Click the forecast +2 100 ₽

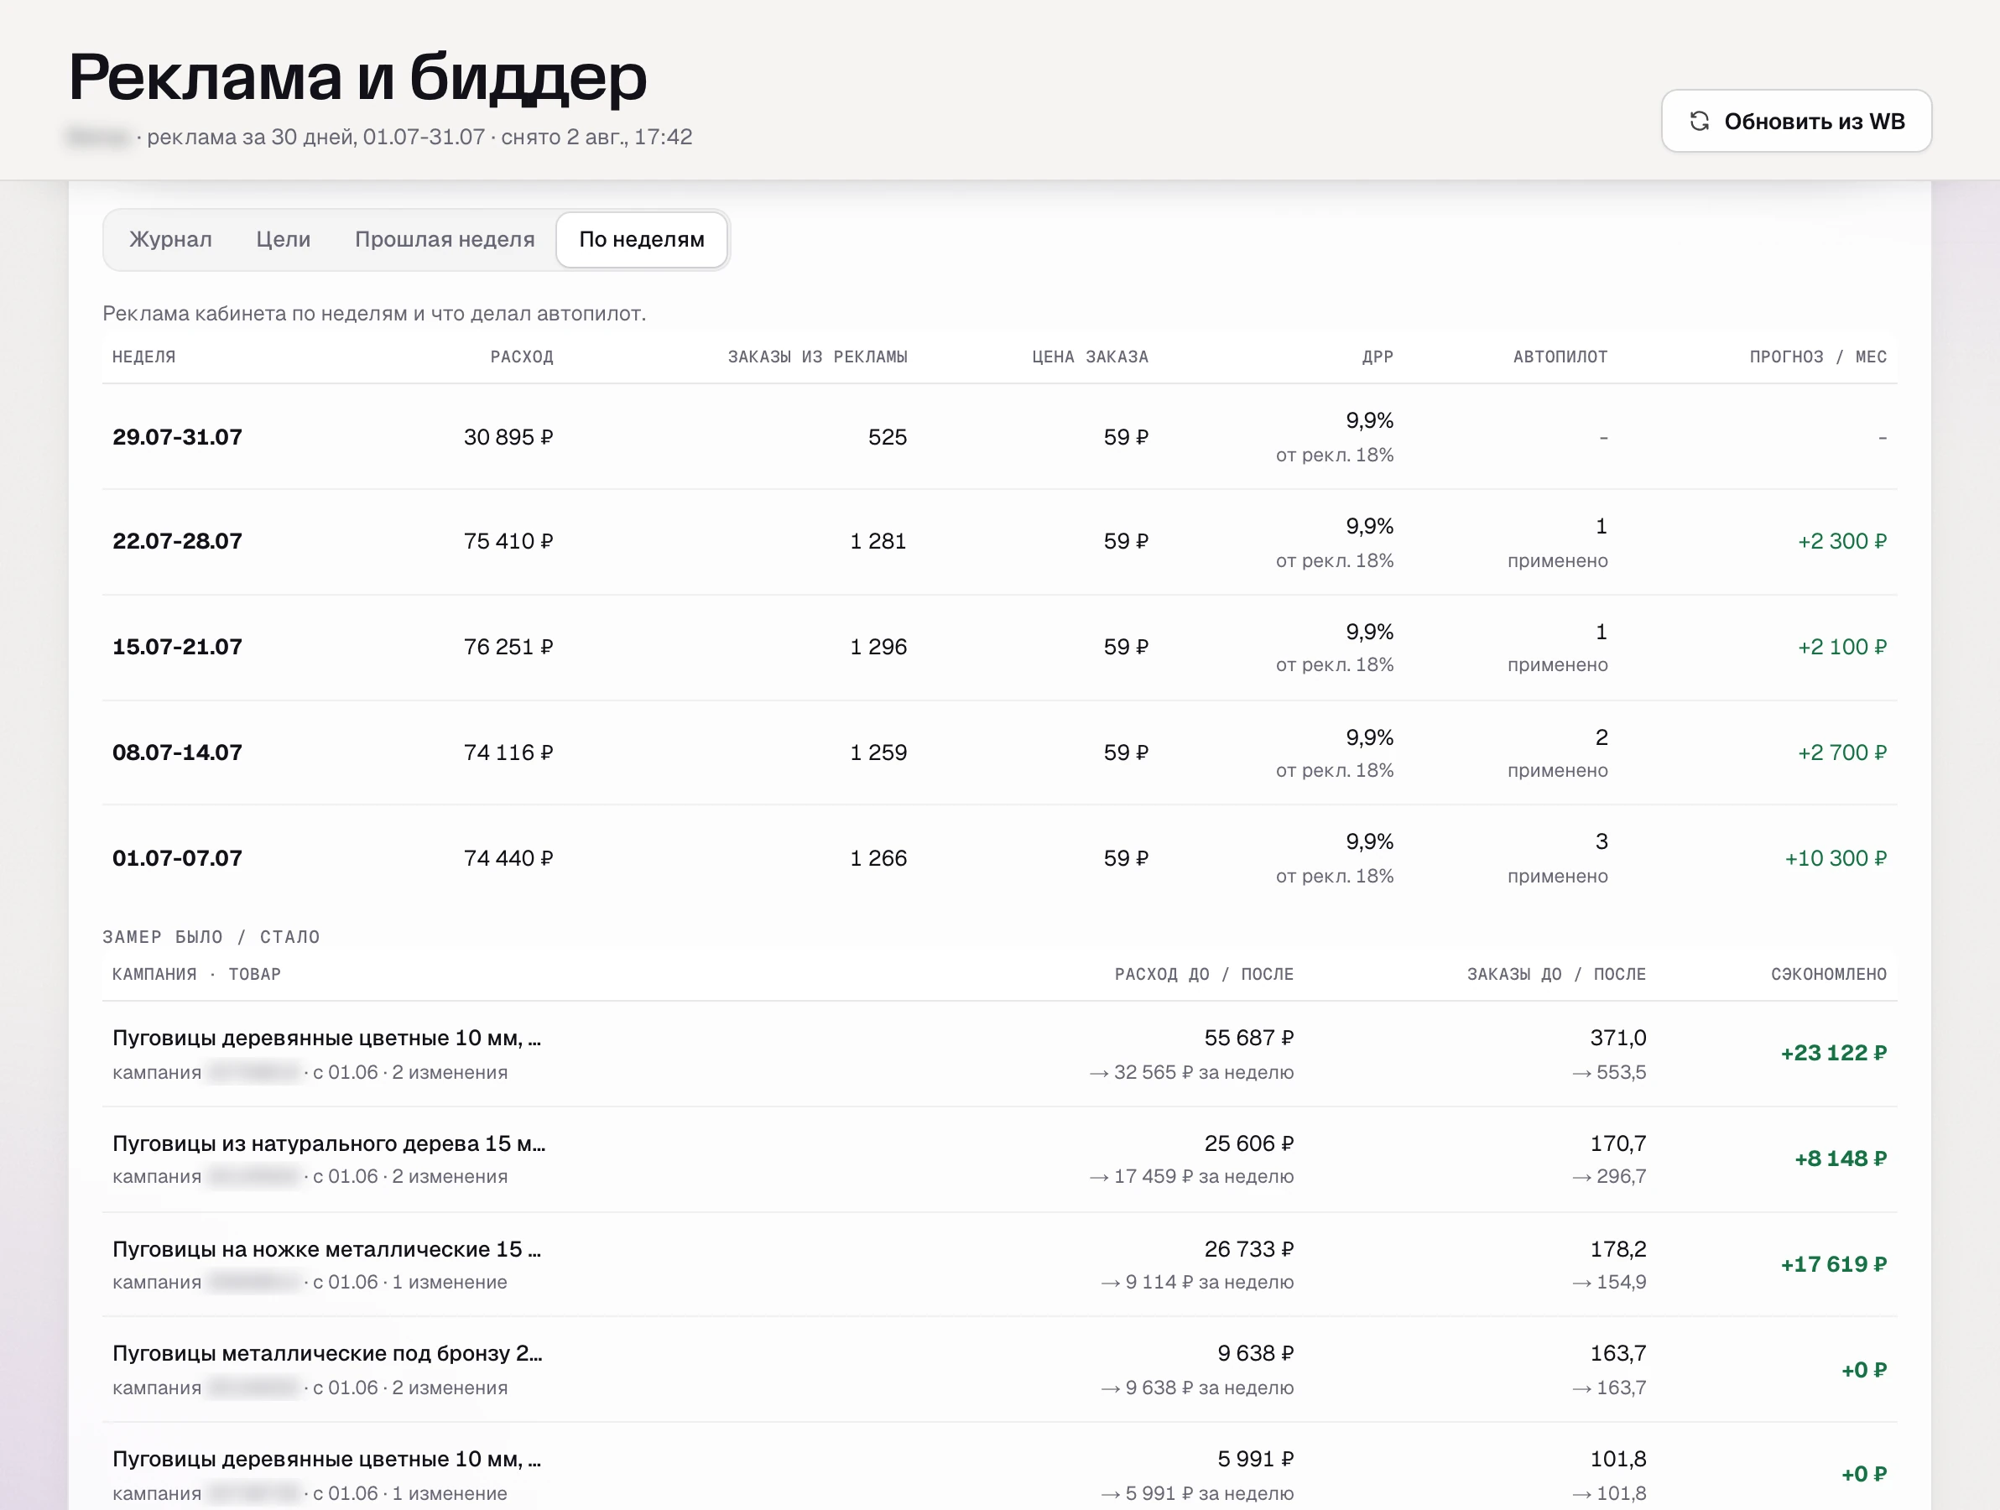1841,648
